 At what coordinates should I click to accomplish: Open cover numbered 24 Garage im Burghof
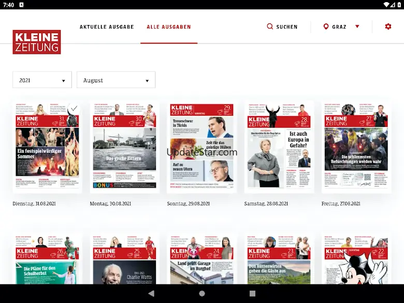202,259
